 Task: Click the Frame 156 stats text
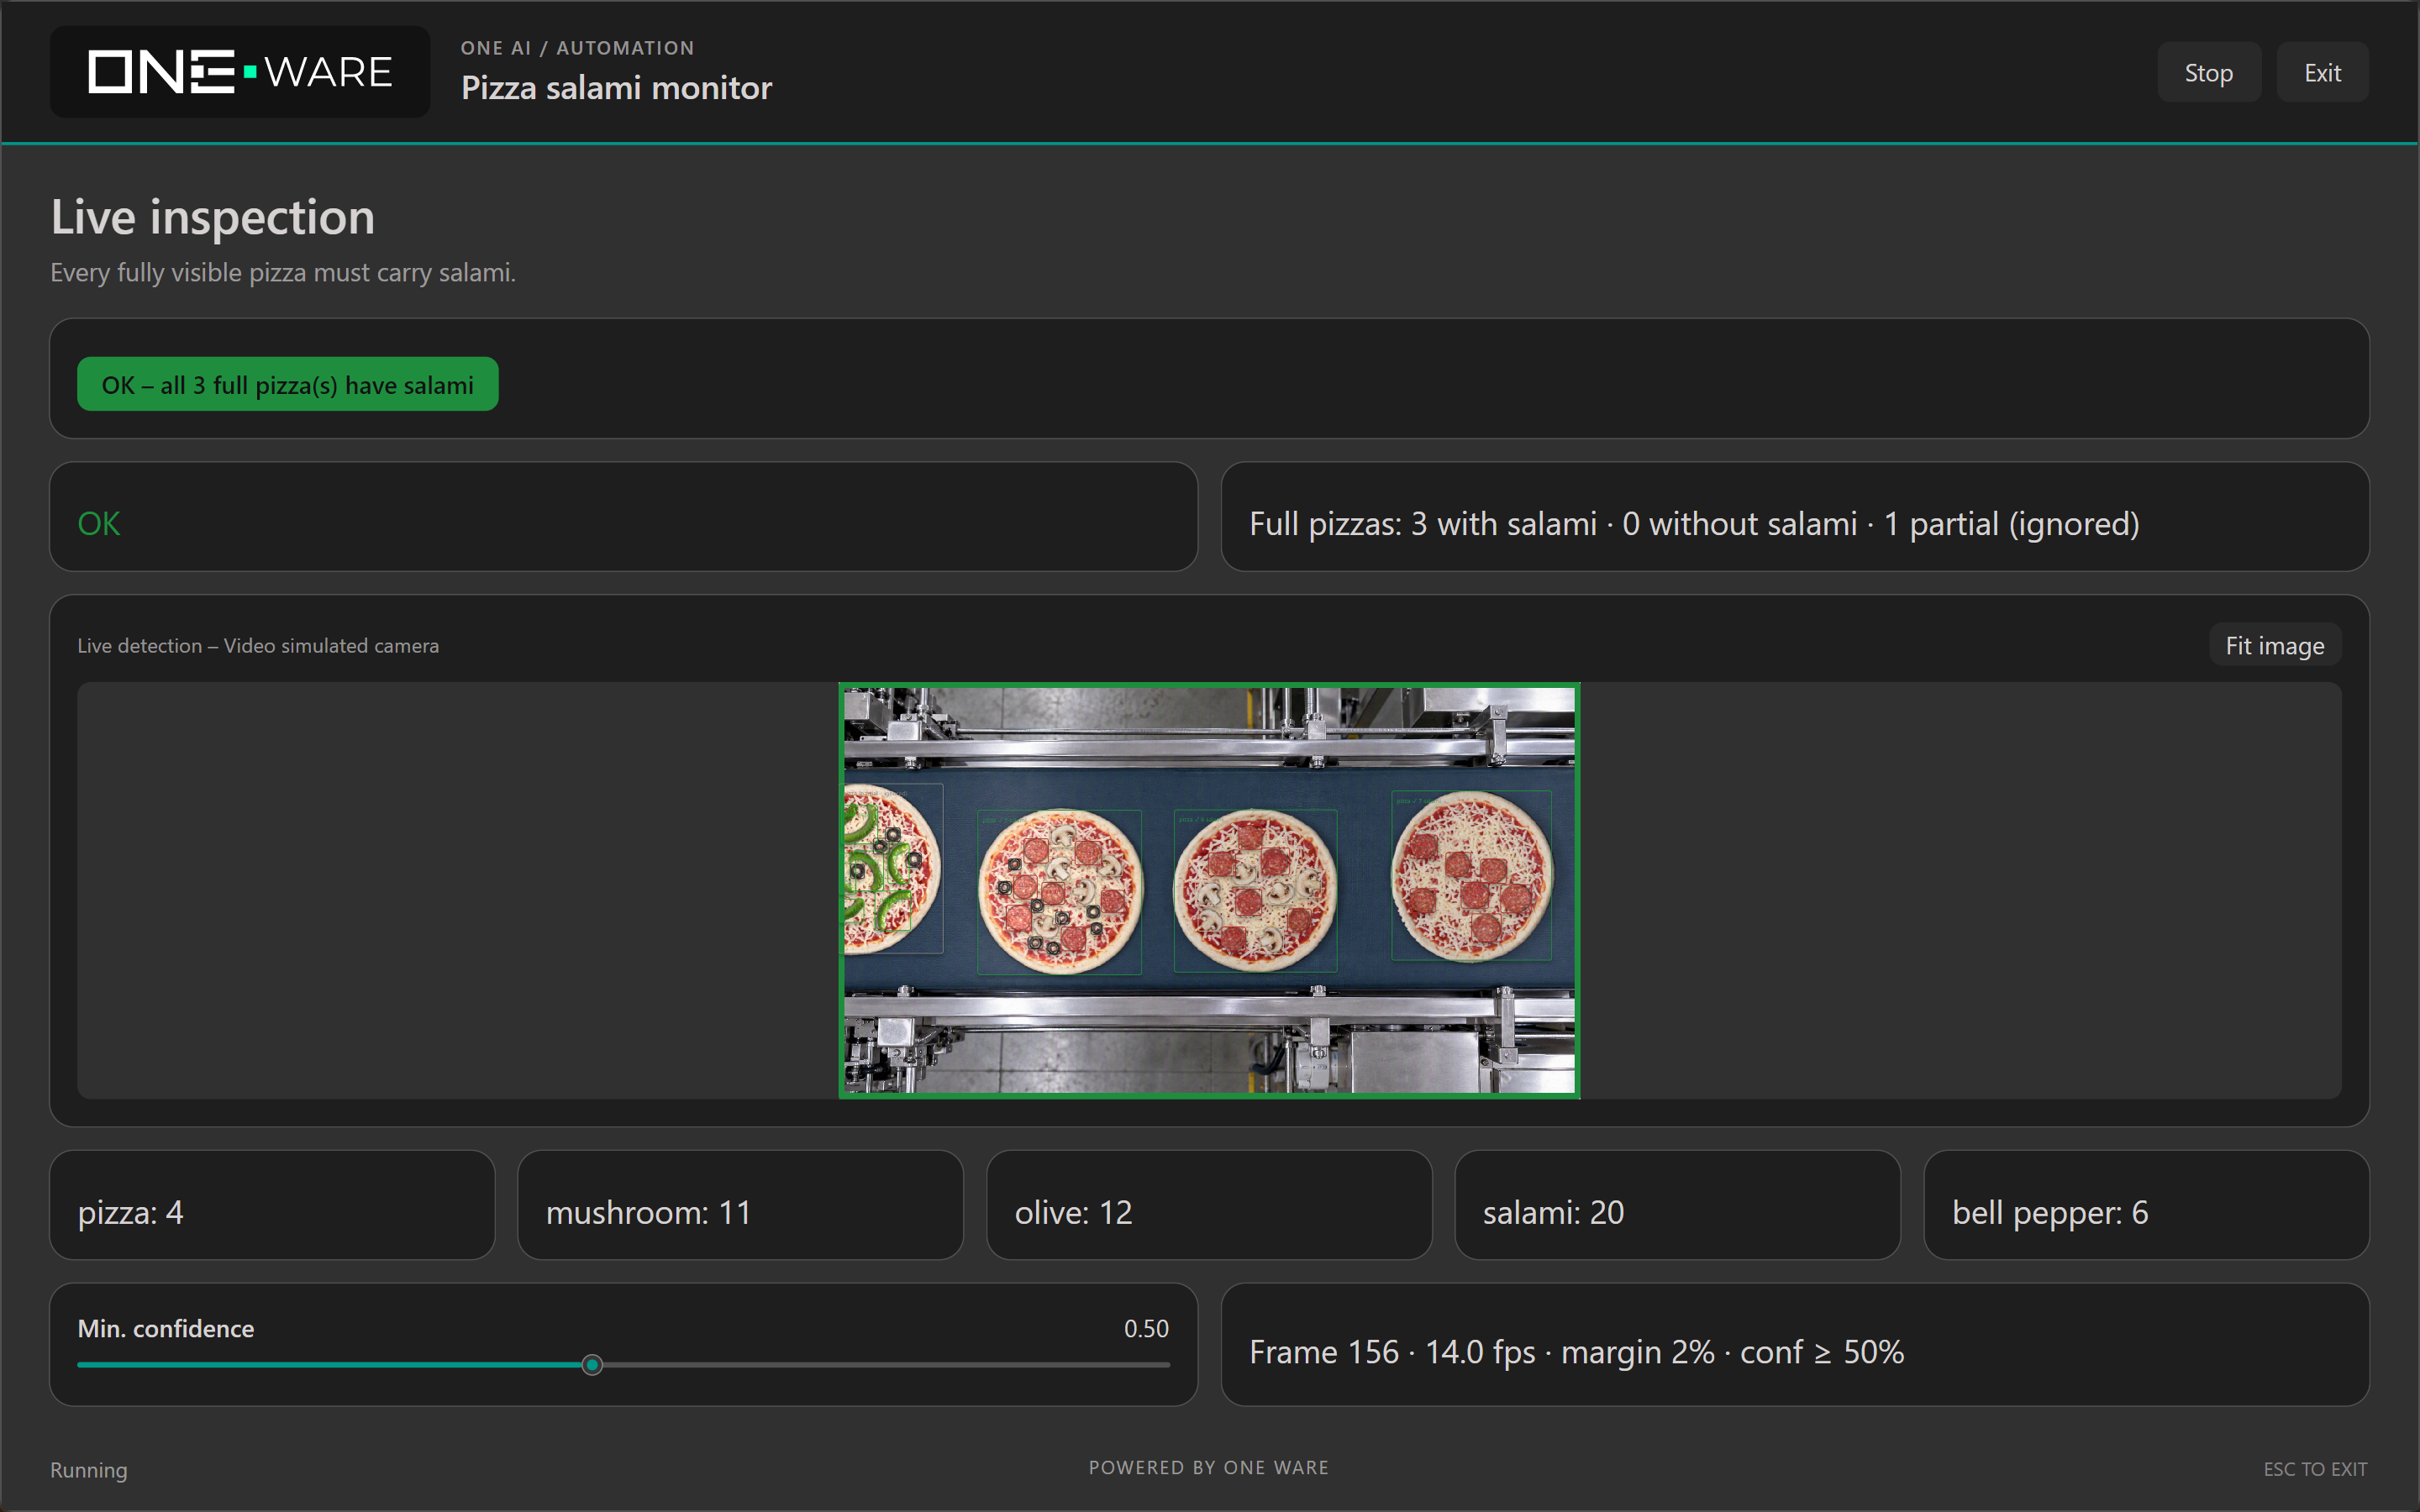[x=1576, y=1352]
